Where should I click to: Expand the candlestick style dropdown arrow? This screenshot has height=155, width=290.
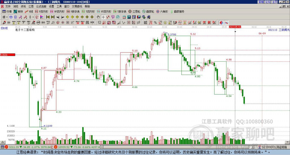point(33,17)
